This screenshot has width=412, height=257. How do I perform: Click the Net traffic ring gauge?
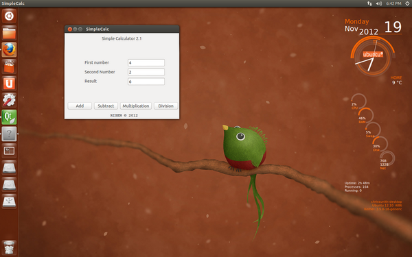point(387,159)
